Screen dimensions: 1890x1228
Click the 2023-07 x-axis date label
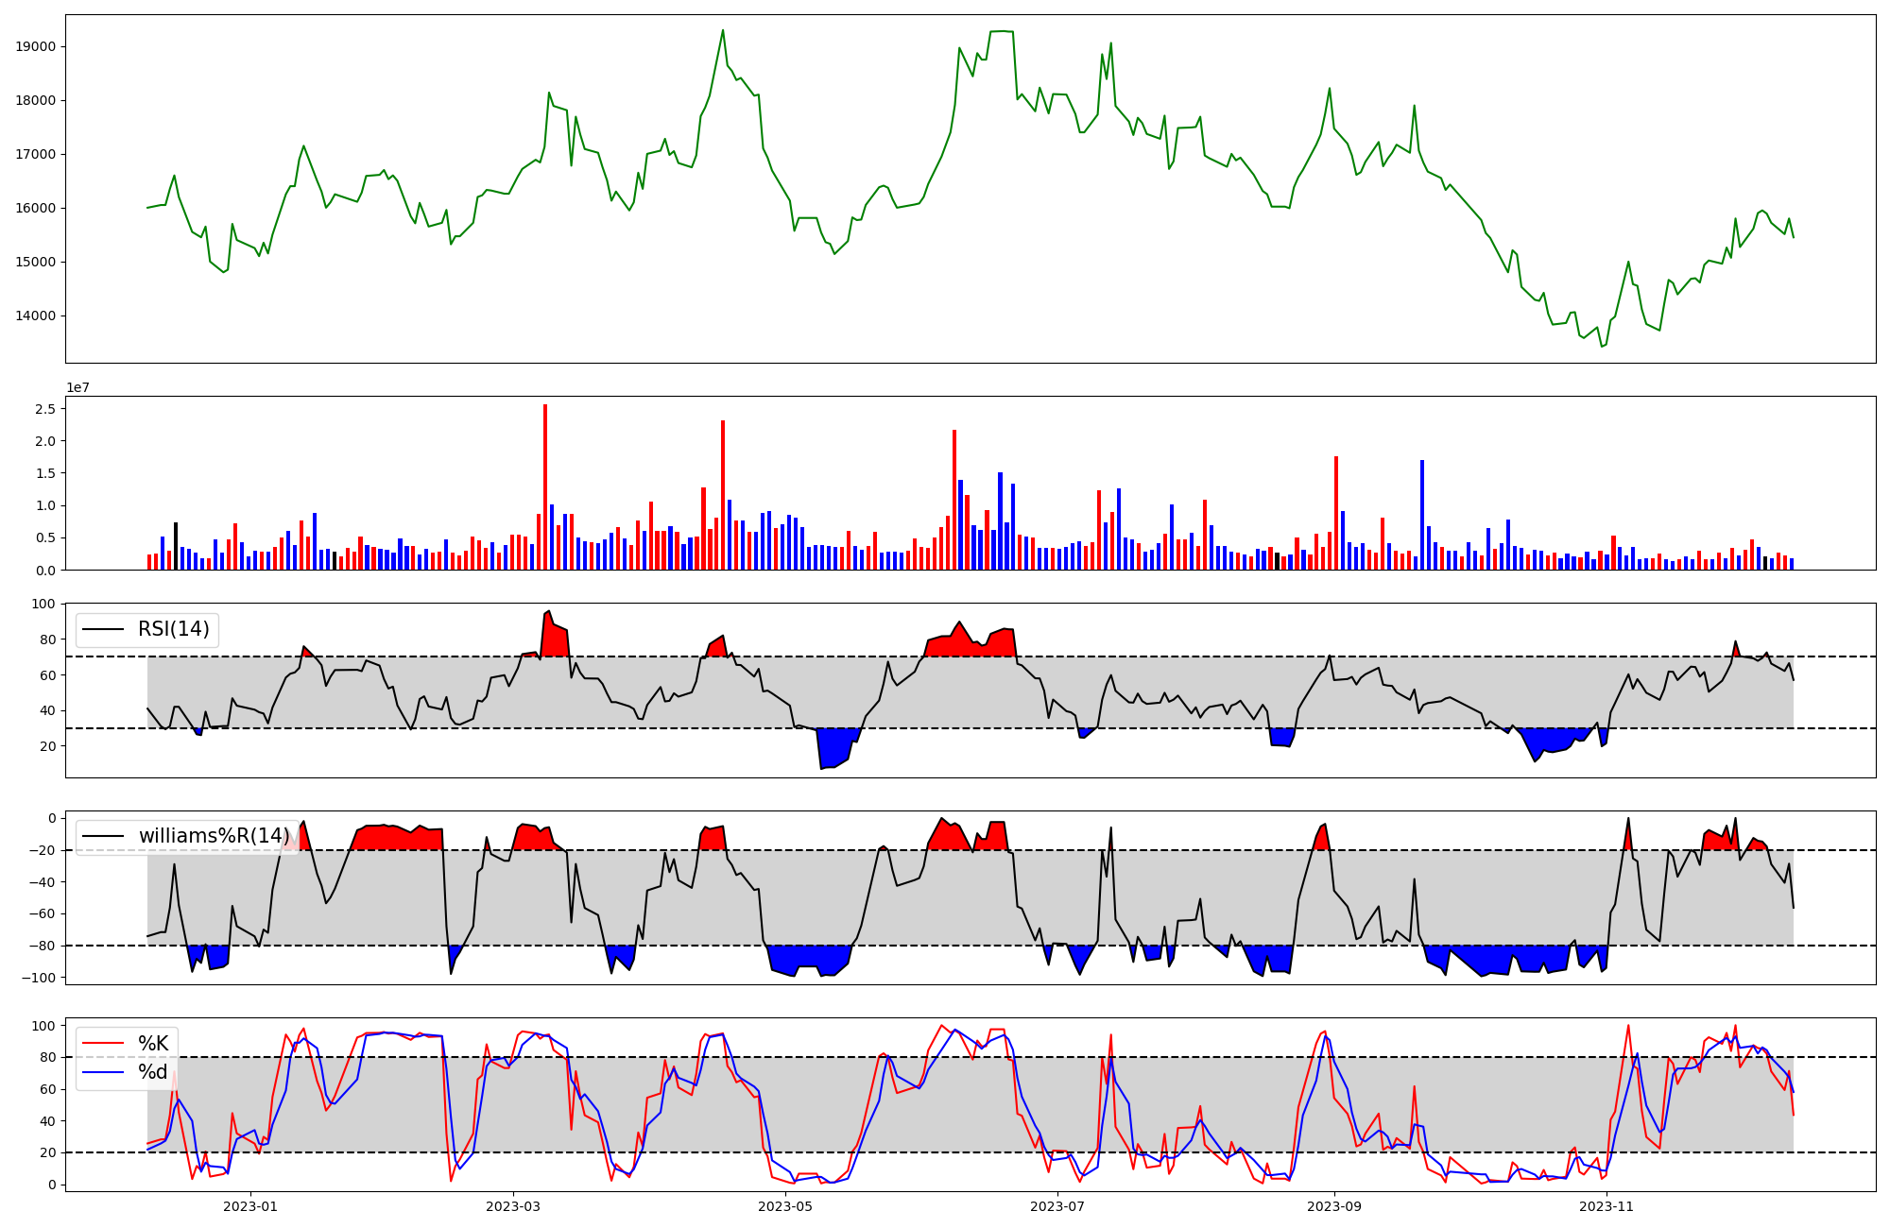1057,1206
